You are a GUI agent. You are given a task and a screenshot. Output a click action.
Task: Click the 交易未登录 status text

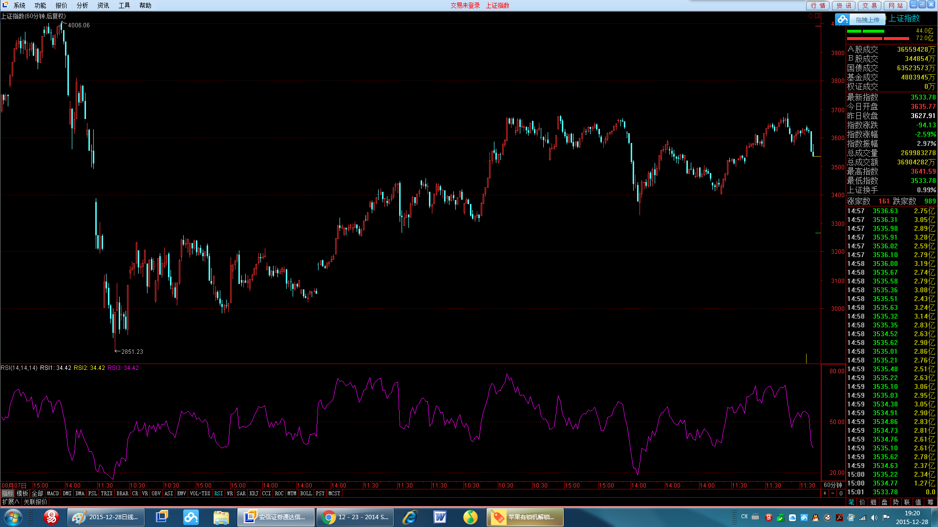pyautogui.click(x=465, y=5)
